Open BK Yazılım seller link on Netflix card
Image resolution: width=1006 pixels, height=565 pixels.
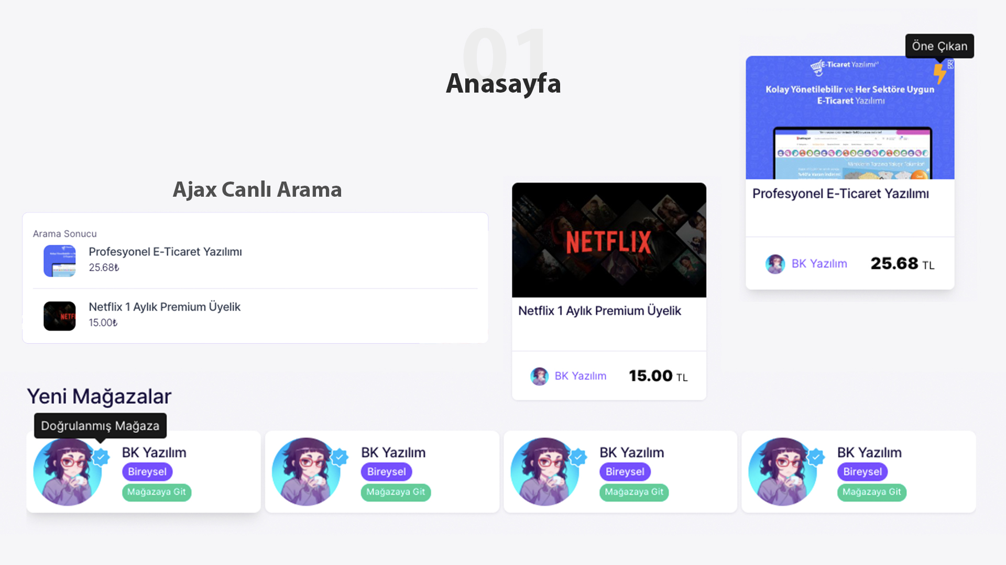point(580,376)
